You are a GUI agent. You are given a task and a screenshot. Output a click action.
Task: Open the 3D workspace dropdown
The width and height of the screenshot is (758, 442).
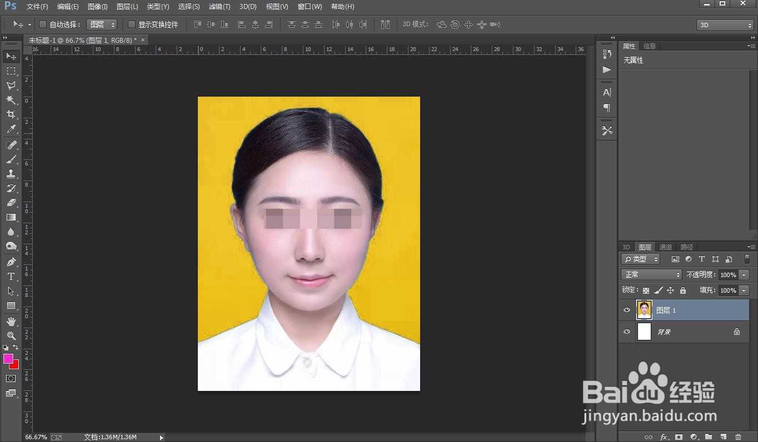click(x=725, y=25)
